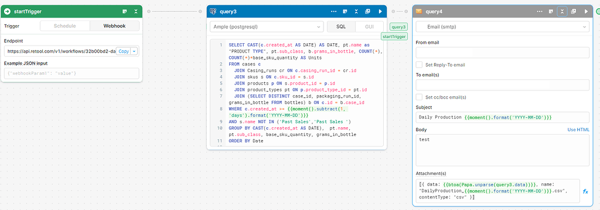This screenshot has width=600, height=210.
Task: Add a note to query4 block
Action: click(x=551, y=12)
